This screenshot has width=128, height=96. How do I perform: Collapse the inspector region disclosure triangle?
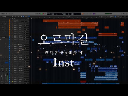pos(1,17)
